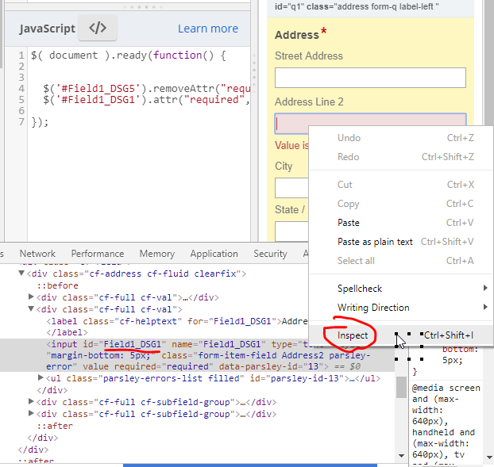Viewport: 494px width, 467px height.
Task: Choose Paste as plain text
Action: tap(375, 242)
